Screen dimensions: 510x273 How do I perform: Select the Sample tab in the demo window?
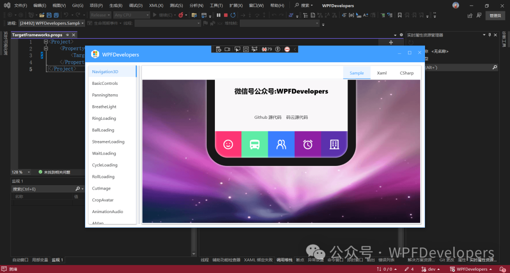[357, 73]
